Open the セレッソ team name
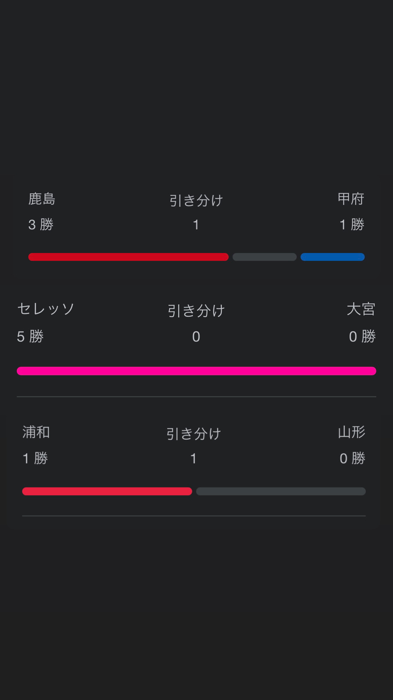The image size is (393, 700). (x=46, y=309)
